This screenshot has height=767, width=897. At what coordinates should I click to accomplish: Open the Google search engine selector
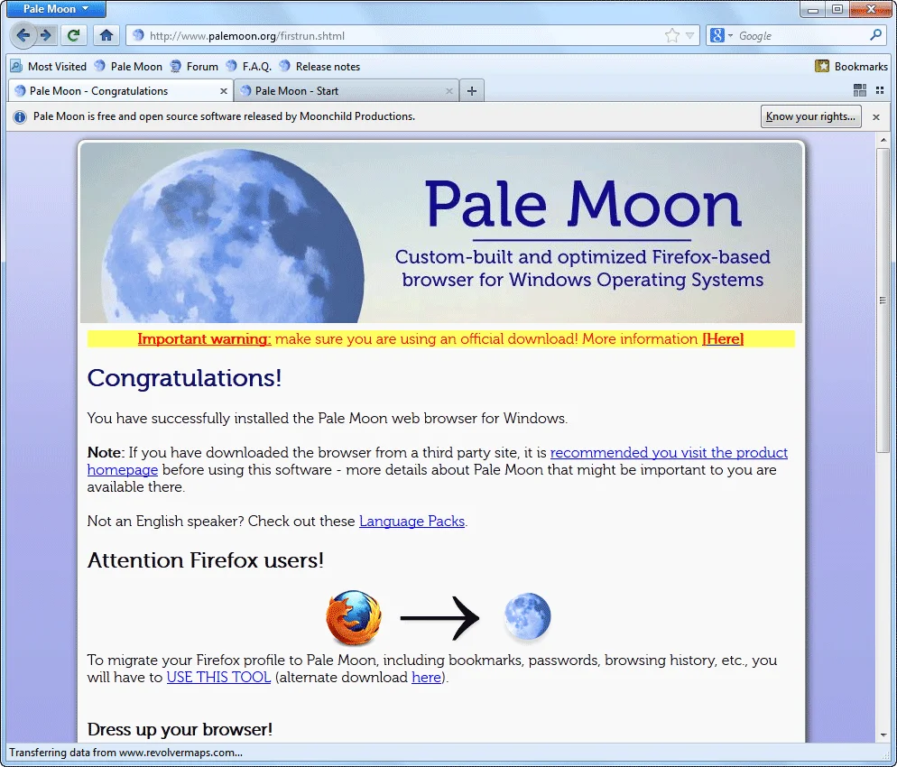tap(720, 35)
